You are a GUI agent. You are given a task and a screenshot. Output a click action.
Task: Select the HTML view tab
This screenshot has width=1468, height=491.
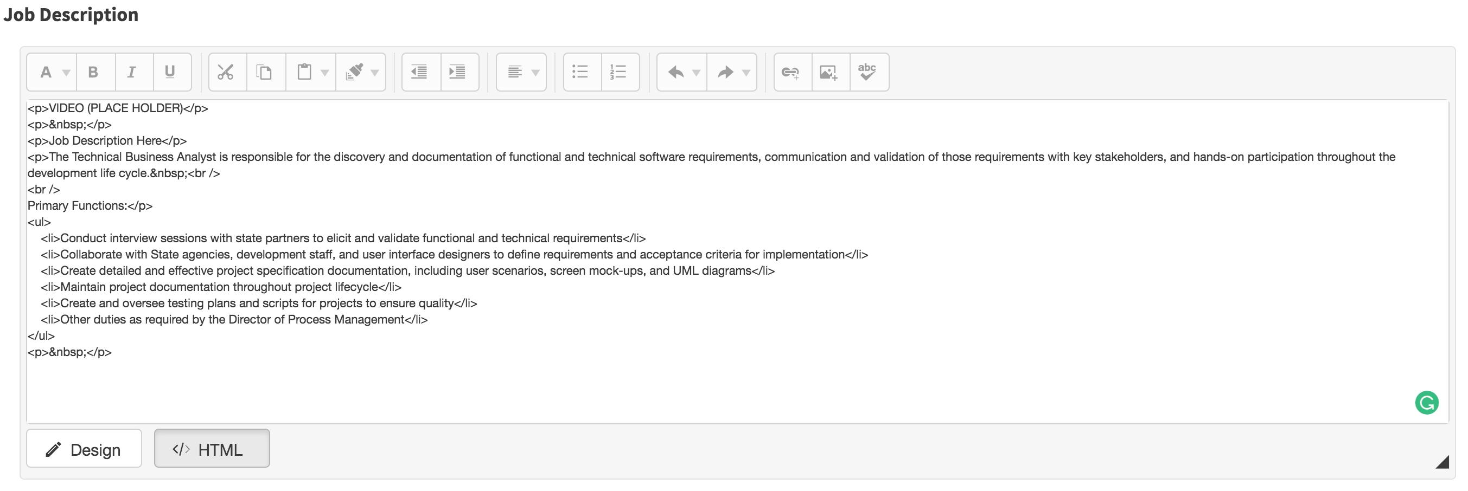pyautogui.click(x=212, y=449)
